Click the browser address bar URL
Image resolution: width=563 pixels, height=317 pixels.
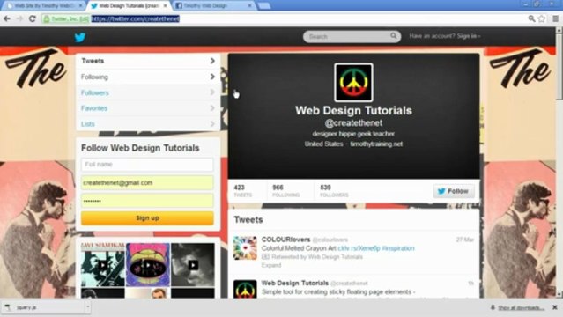click(x=136, y=18)
